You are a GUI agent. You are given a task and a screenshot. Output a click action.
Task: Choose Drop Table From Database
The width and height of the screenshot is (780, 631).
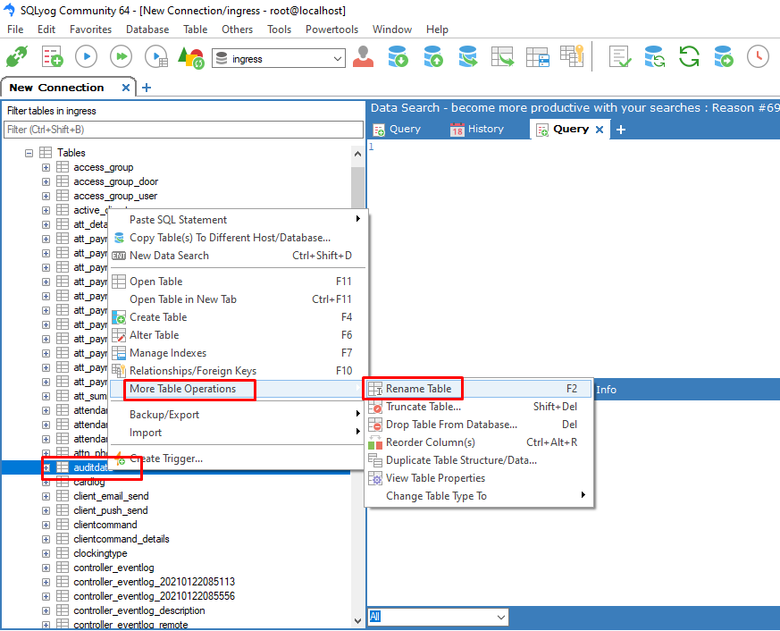coord(479,425)
